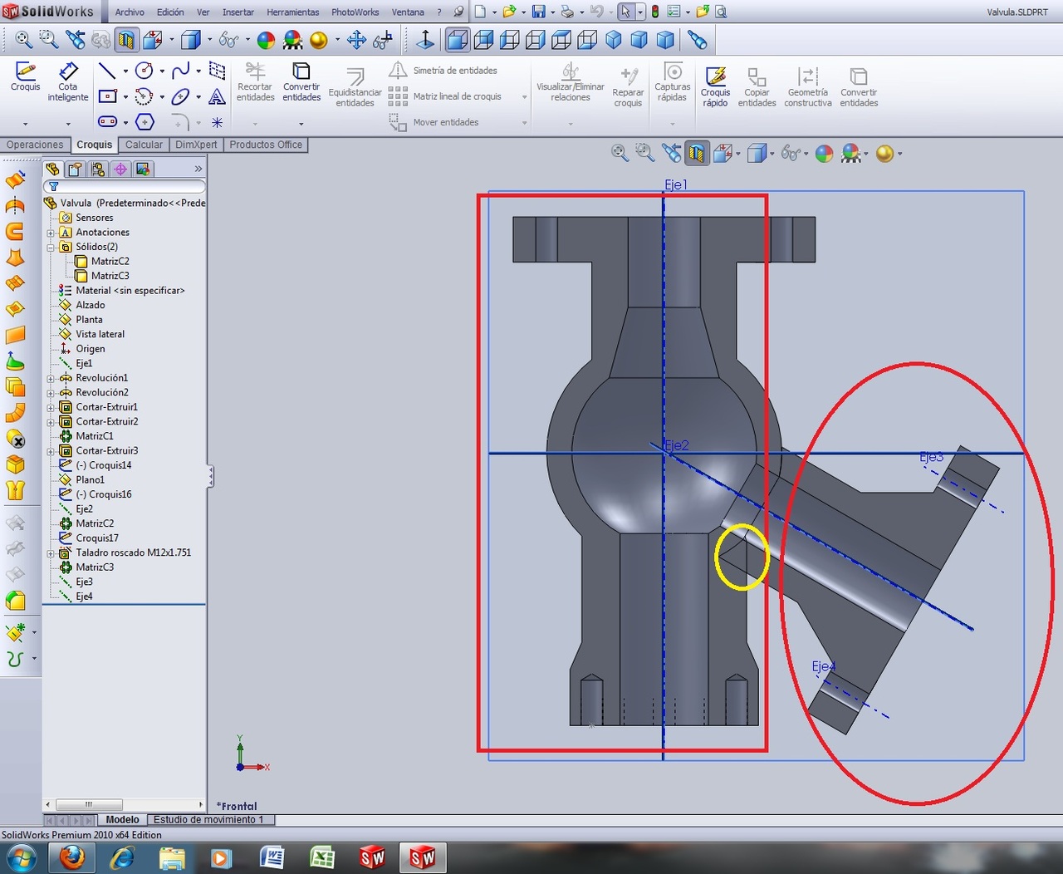Click the Windows Start button

tap(22, 857)
